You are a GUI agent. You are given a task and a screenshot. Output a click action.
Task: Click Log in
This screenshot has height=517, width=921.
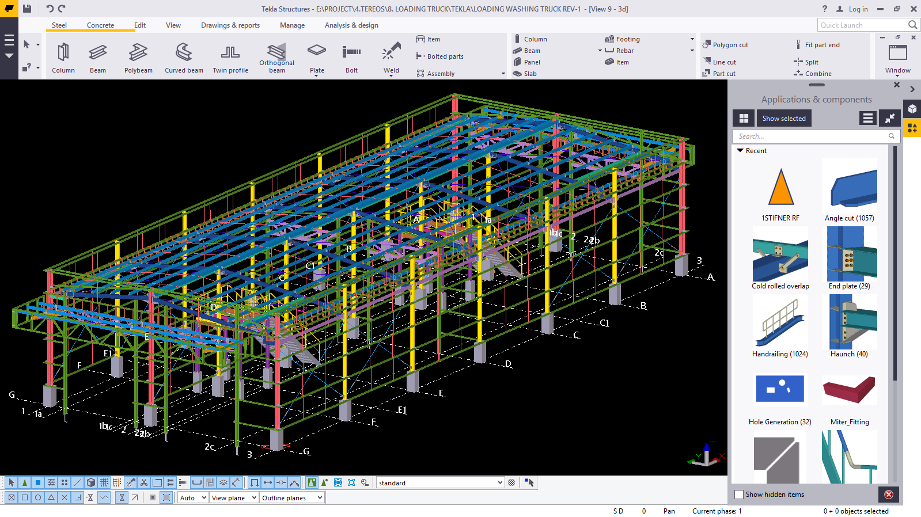[x=852, y=9]
